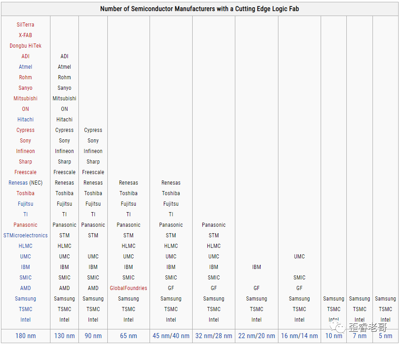
Task: Open the 32 nm/28 nm link
Action: point(214,336)
